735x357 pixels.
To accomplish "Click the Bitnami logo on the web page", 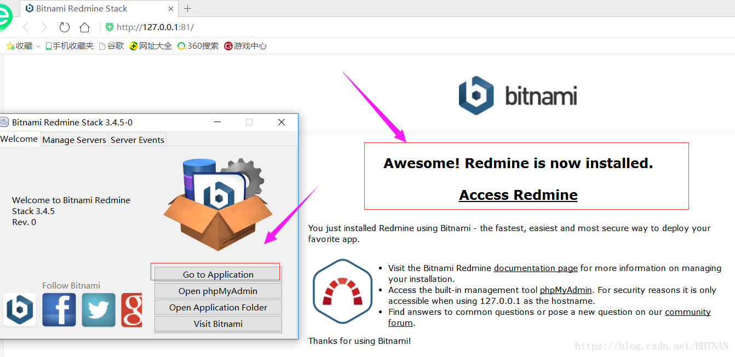I will pyautogui.click(x=518, y=96).
